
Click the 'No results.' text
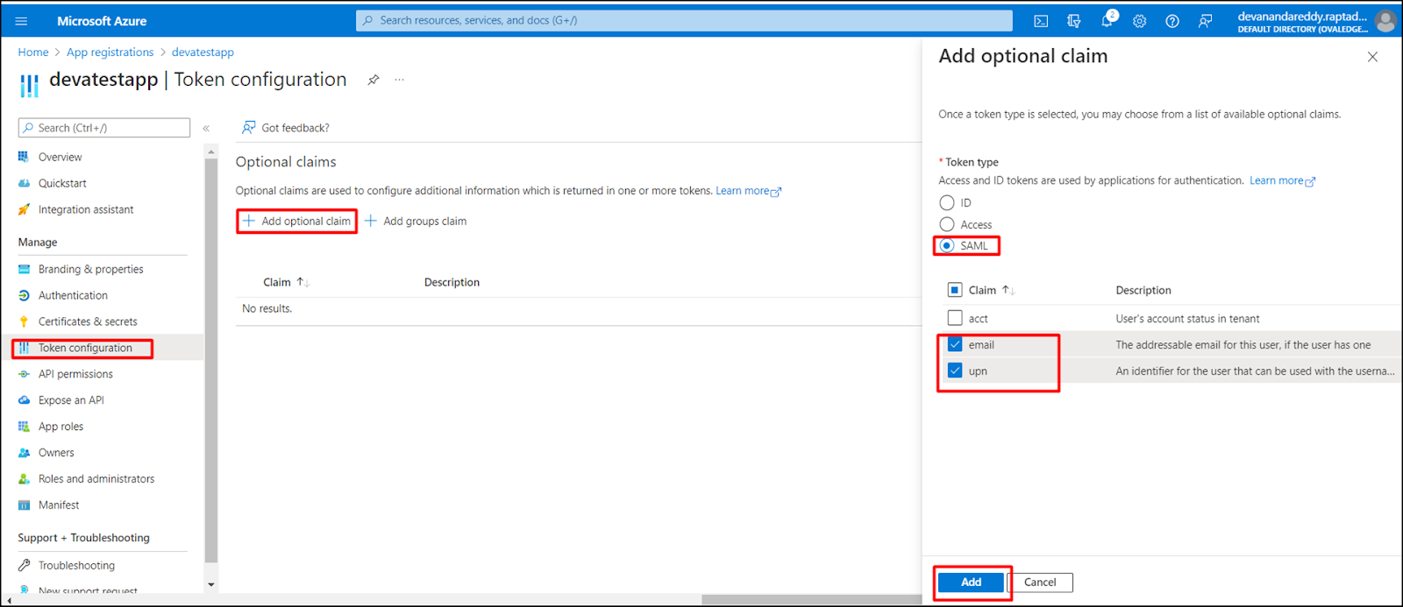click(x=267, y=308)
